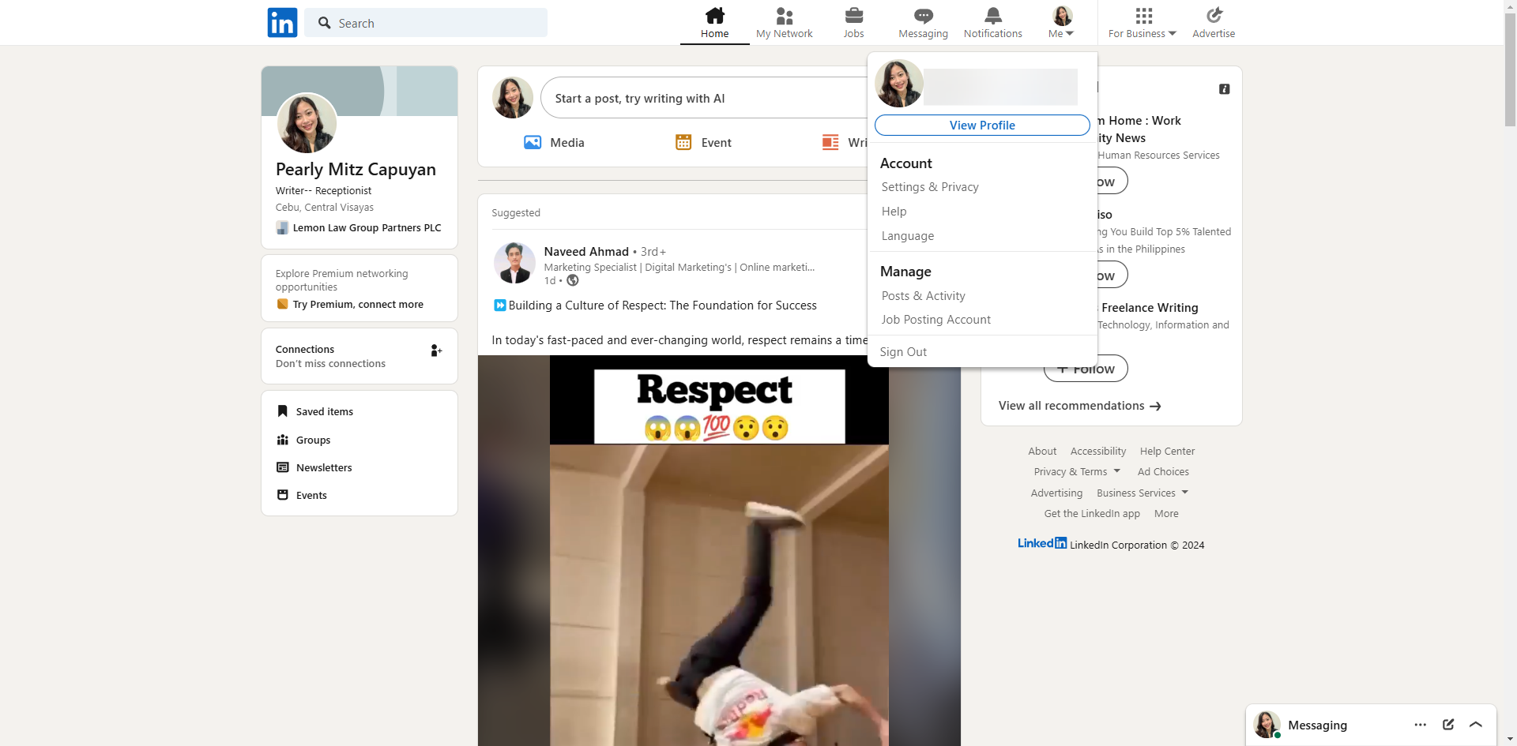Click the LinkedIn logo icon
1517x746 pixels.
[282, 23]
